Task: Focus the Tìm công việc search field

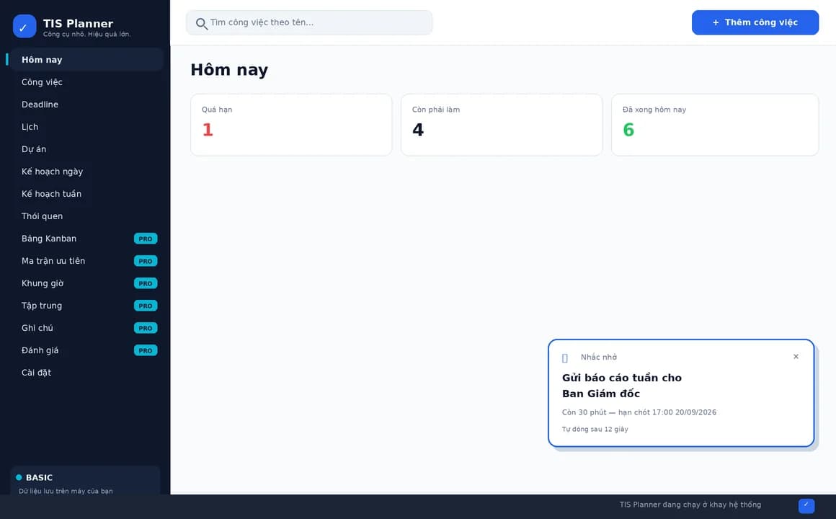Action: (x=309, y=22)
